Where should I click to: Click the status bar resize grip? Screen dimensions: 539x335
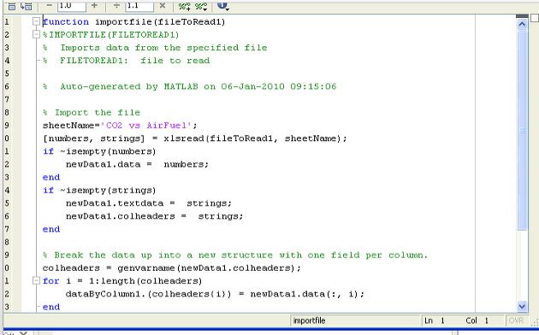click(535, 321)
